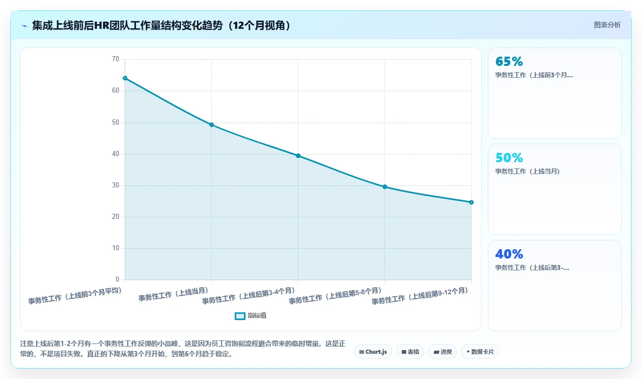642x379 pixels.
Task: Click axis label 事务性工作（上线当月）
Action: click(174, 295)
